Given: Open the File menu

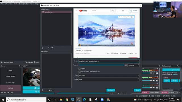Looking at the screenshot, I should coord(2,4).
